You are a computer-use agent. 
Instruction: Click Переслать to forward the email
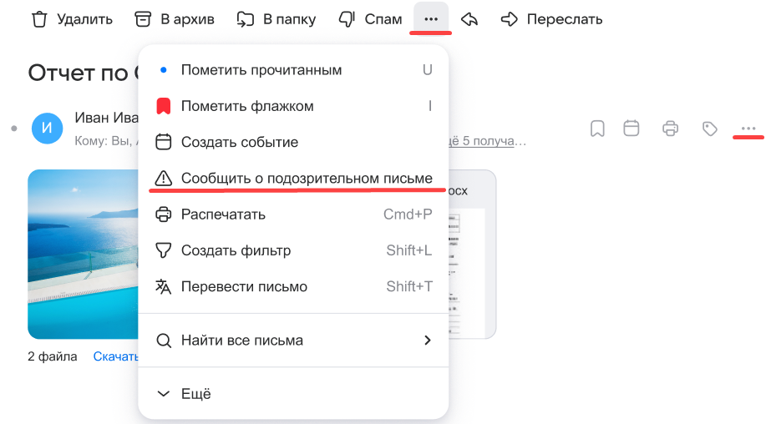tap(551, 18)
